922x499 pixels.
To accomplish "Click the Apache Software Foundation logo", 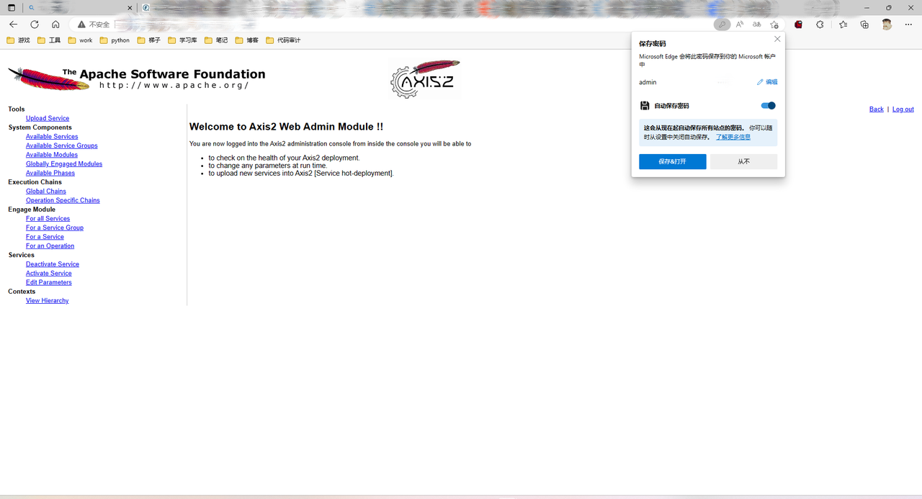I will [x=137, y=78].
